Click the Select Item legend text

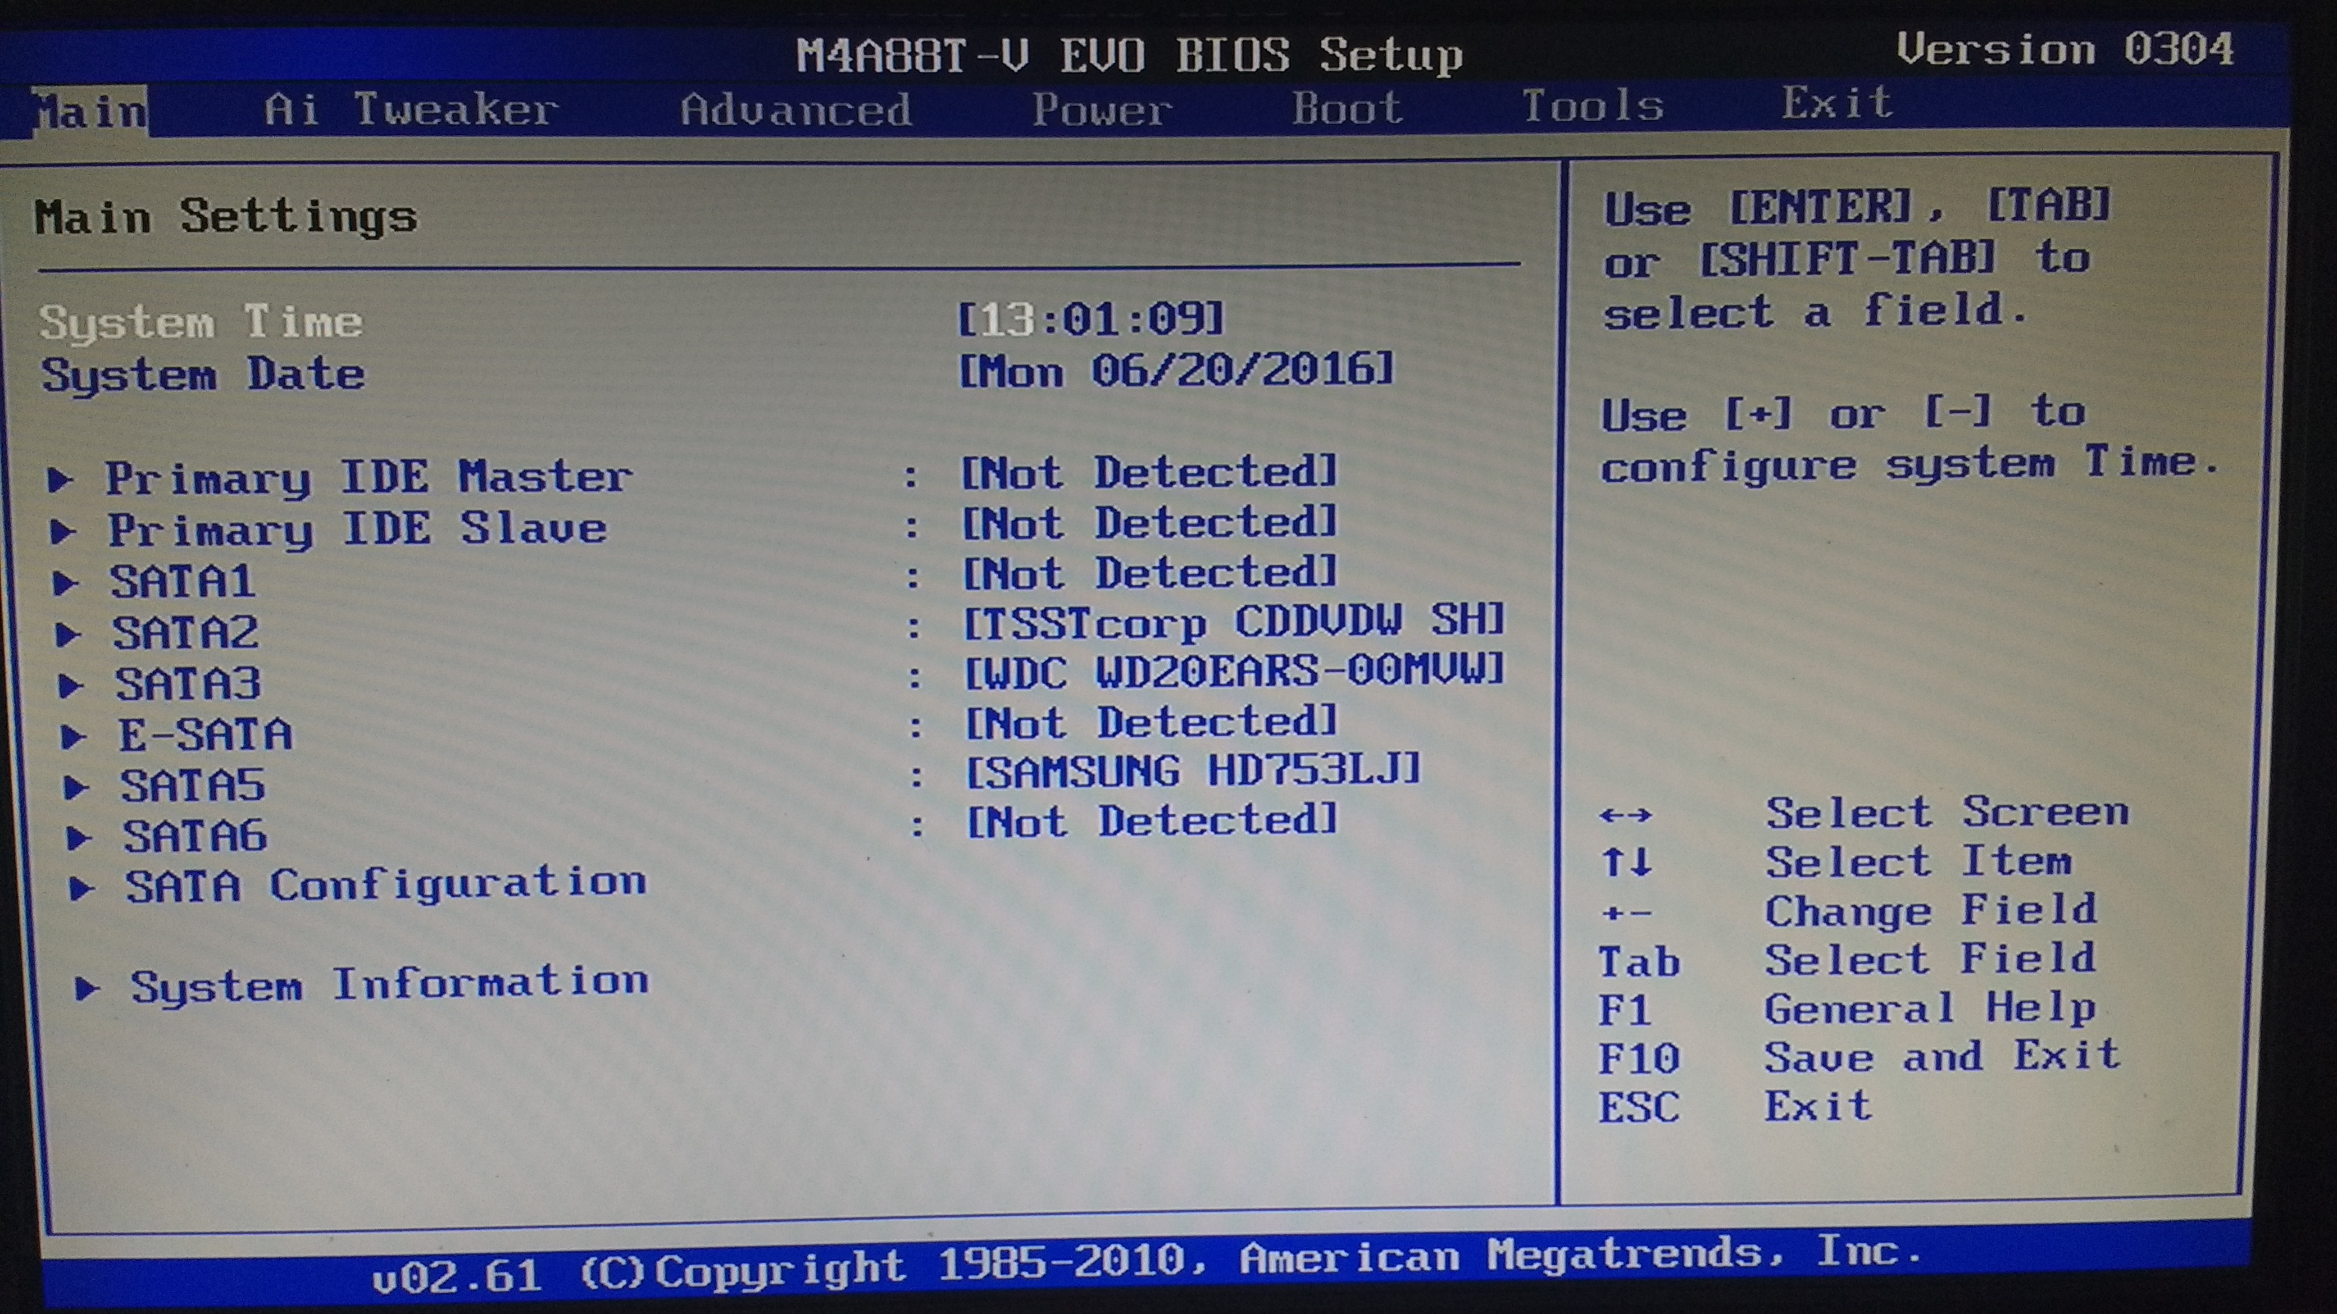tap(1919, 861)
